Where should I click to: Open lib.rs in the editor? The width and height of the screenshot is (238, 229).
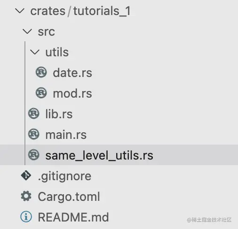pos(59,114)
